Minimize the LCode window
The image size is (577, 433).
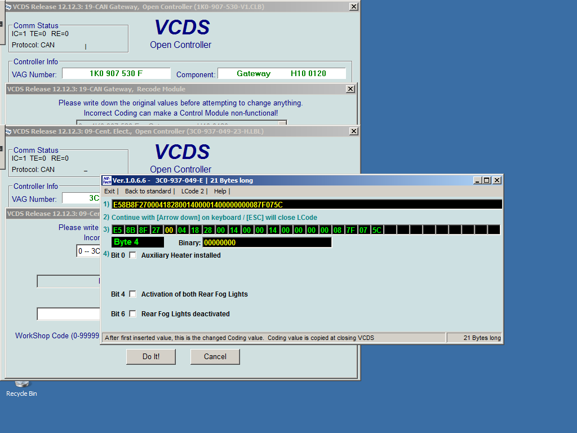(478, 180)
